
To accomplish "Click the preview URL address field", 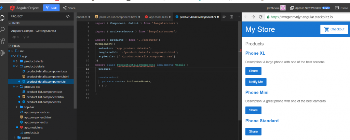I will click(307, 17).
